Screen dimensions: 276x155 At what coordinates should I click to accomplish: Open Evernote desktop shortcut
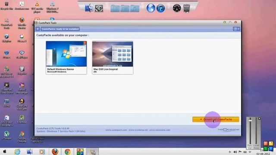[x=22, y=119]
